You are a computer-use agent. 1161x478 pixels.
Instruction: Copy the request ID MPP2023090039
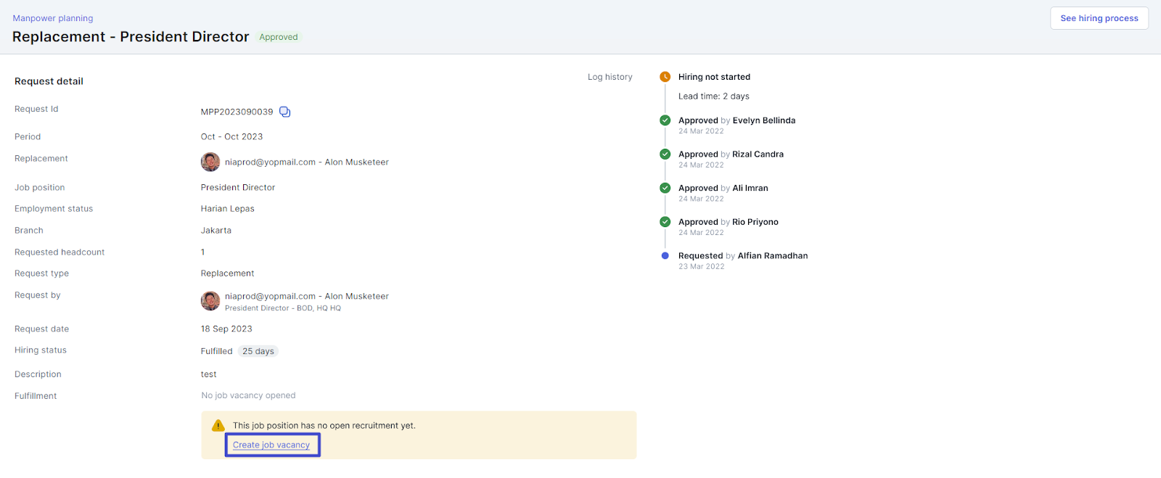(x=285, y=112)
